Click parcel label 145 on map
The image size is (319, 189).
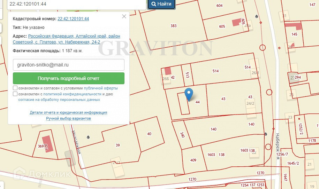pos(294,34)
